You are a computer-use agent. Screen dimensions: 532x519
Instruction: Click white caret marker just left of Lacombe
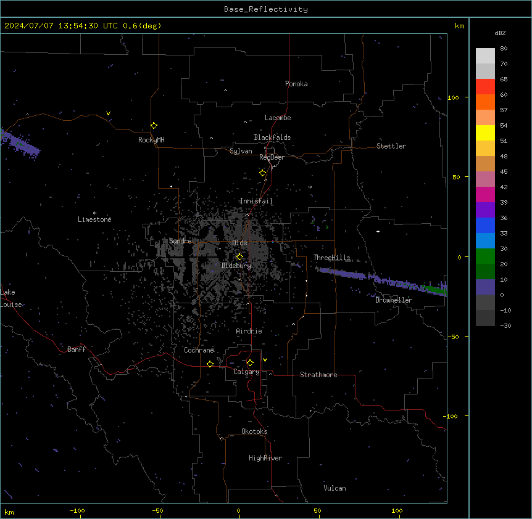pos(245,121)
